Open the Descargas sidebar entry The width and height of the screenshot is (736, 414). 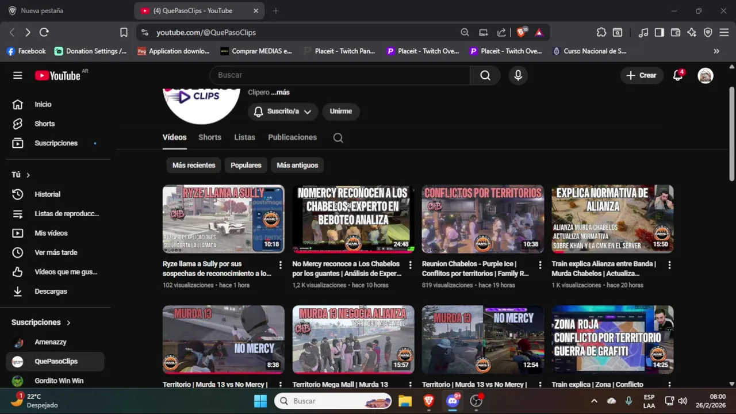pos(55,292)
